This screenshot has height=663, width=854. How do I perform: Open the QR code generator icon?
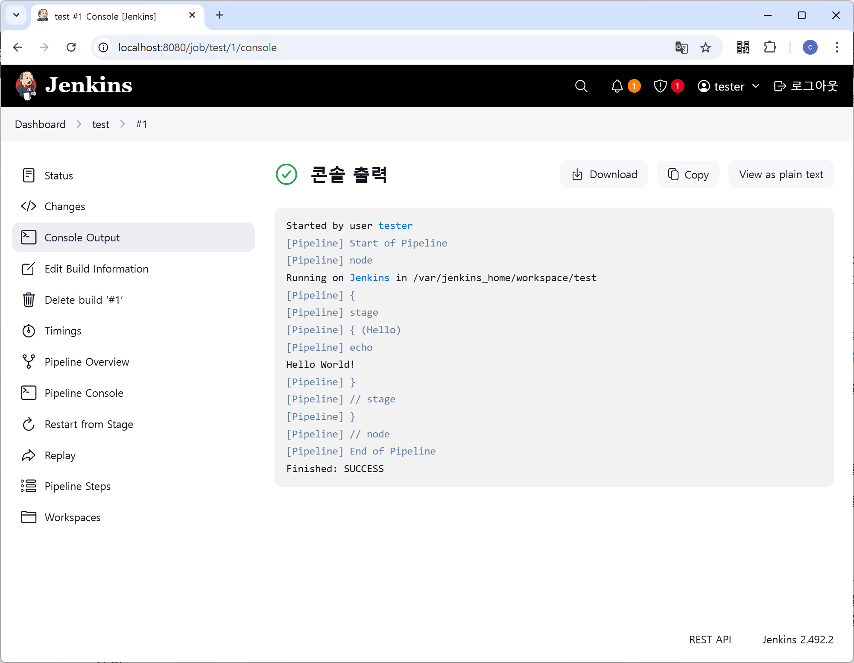[743, 47]
